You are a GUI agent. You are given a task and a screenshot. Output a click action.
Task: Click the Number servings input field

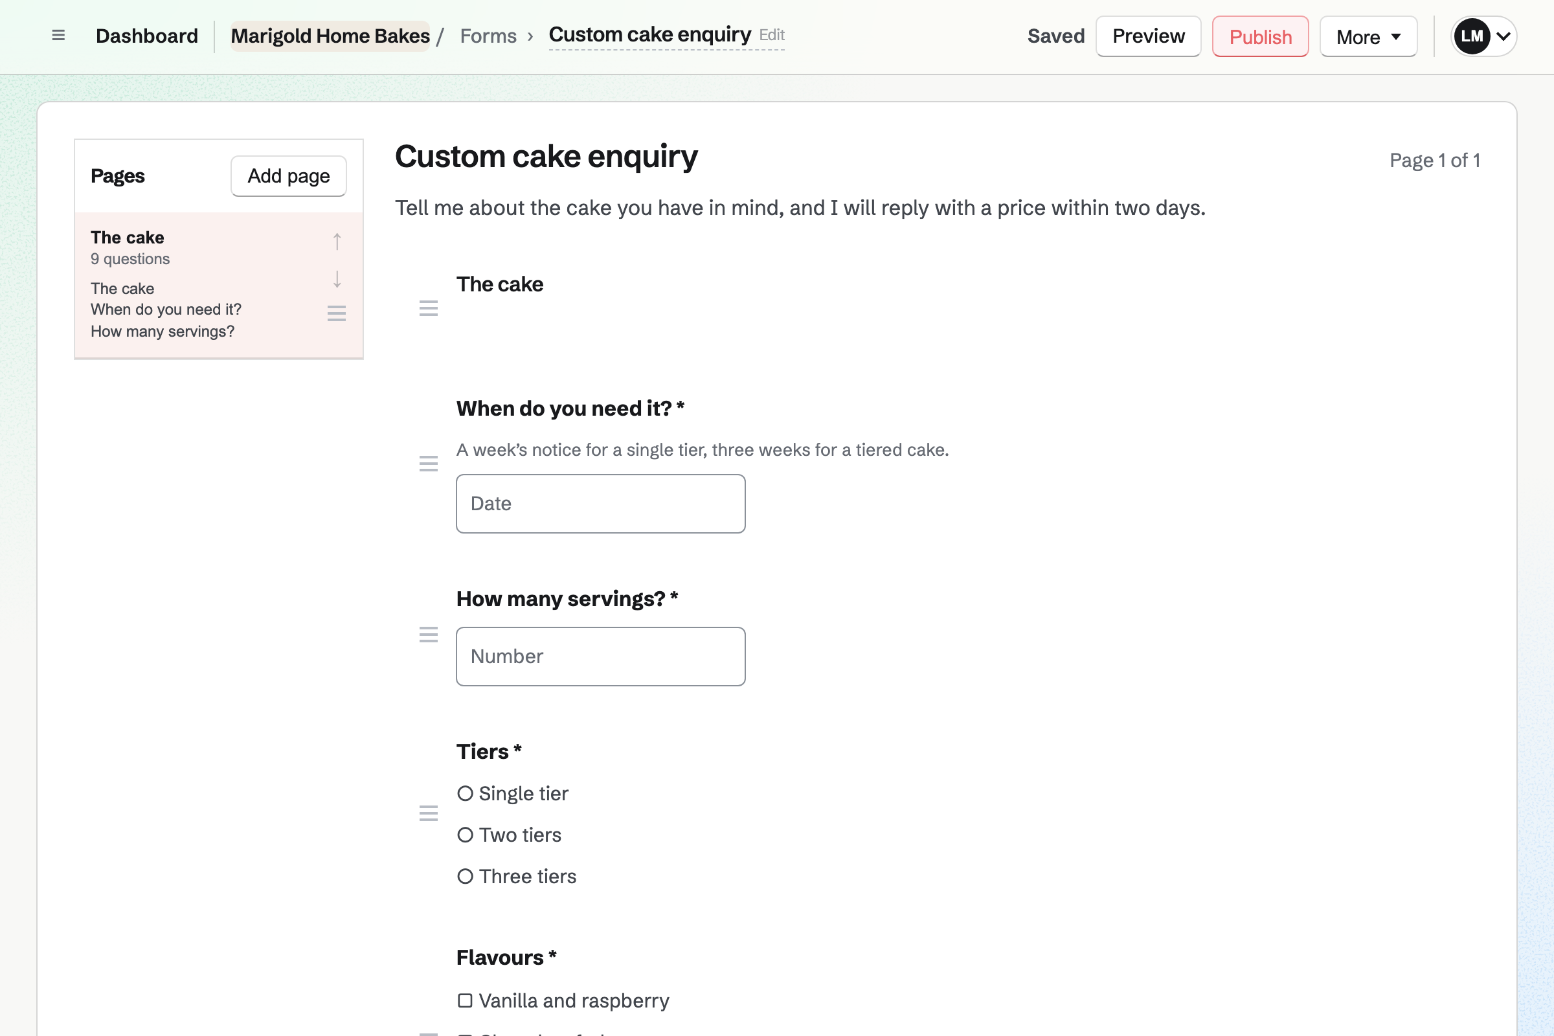[601, 656]
